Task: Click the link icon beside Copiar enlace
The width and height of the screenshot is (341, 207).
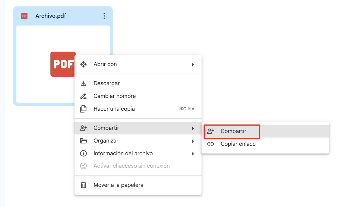Action: coord(210,144)
